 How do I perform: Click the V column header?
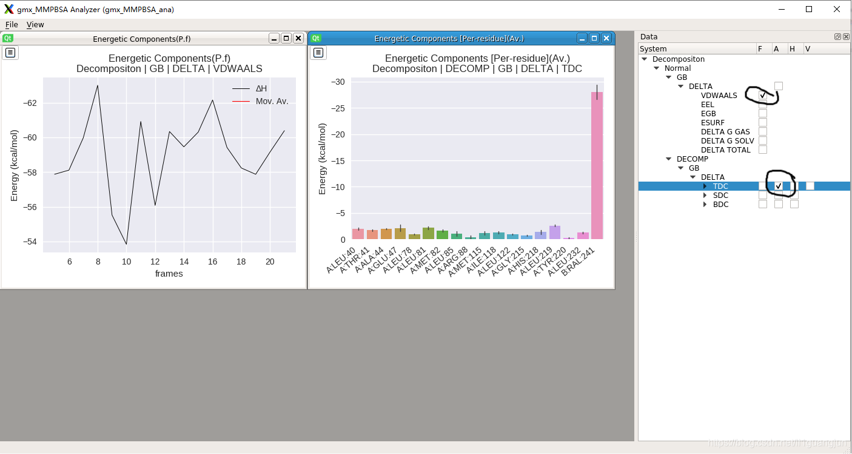tap(827, 48)
